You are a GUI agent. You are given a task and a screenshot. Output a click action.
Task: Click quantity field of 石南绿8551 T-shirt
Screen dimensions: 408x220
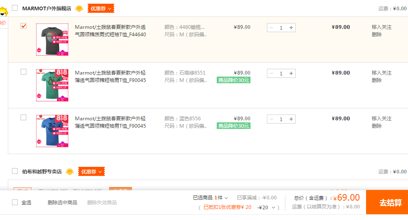[x=281, y=73]
